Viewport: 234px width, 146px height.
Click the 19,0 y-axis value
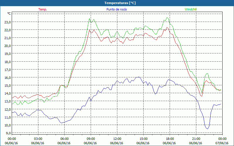point(8,54)
